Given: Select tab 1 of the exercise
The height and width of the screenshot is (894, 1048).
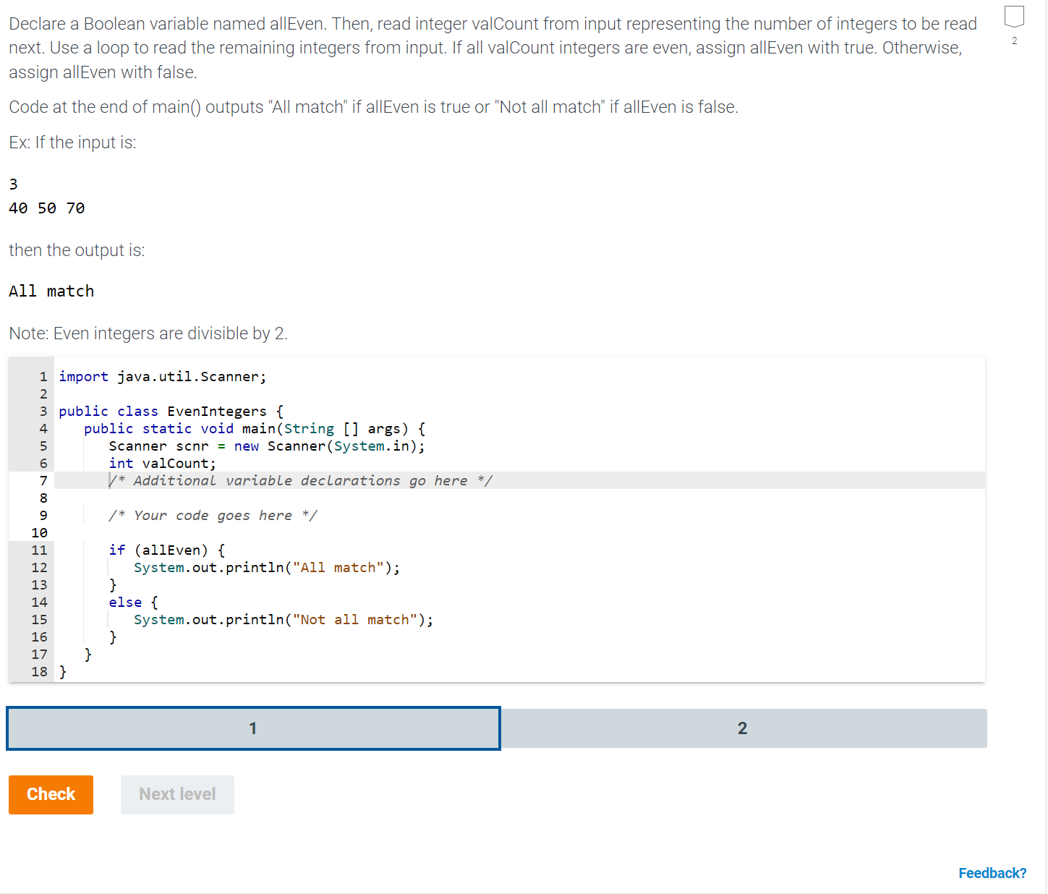Looking at the screenshot, I should 252,728.
